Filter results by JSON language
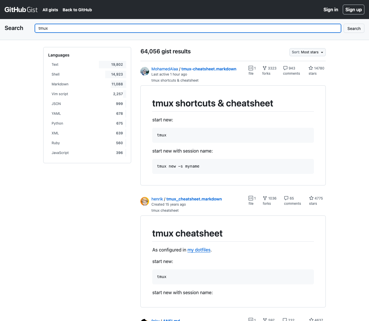Screen dimensions: 369x321 coord(87,104)
